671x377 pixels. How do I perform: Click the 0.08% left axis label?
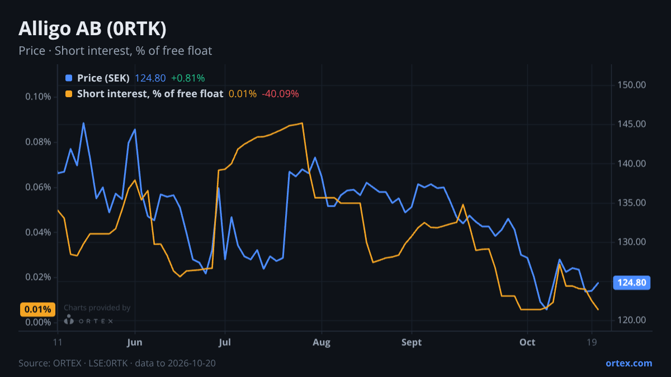(38, 142)
